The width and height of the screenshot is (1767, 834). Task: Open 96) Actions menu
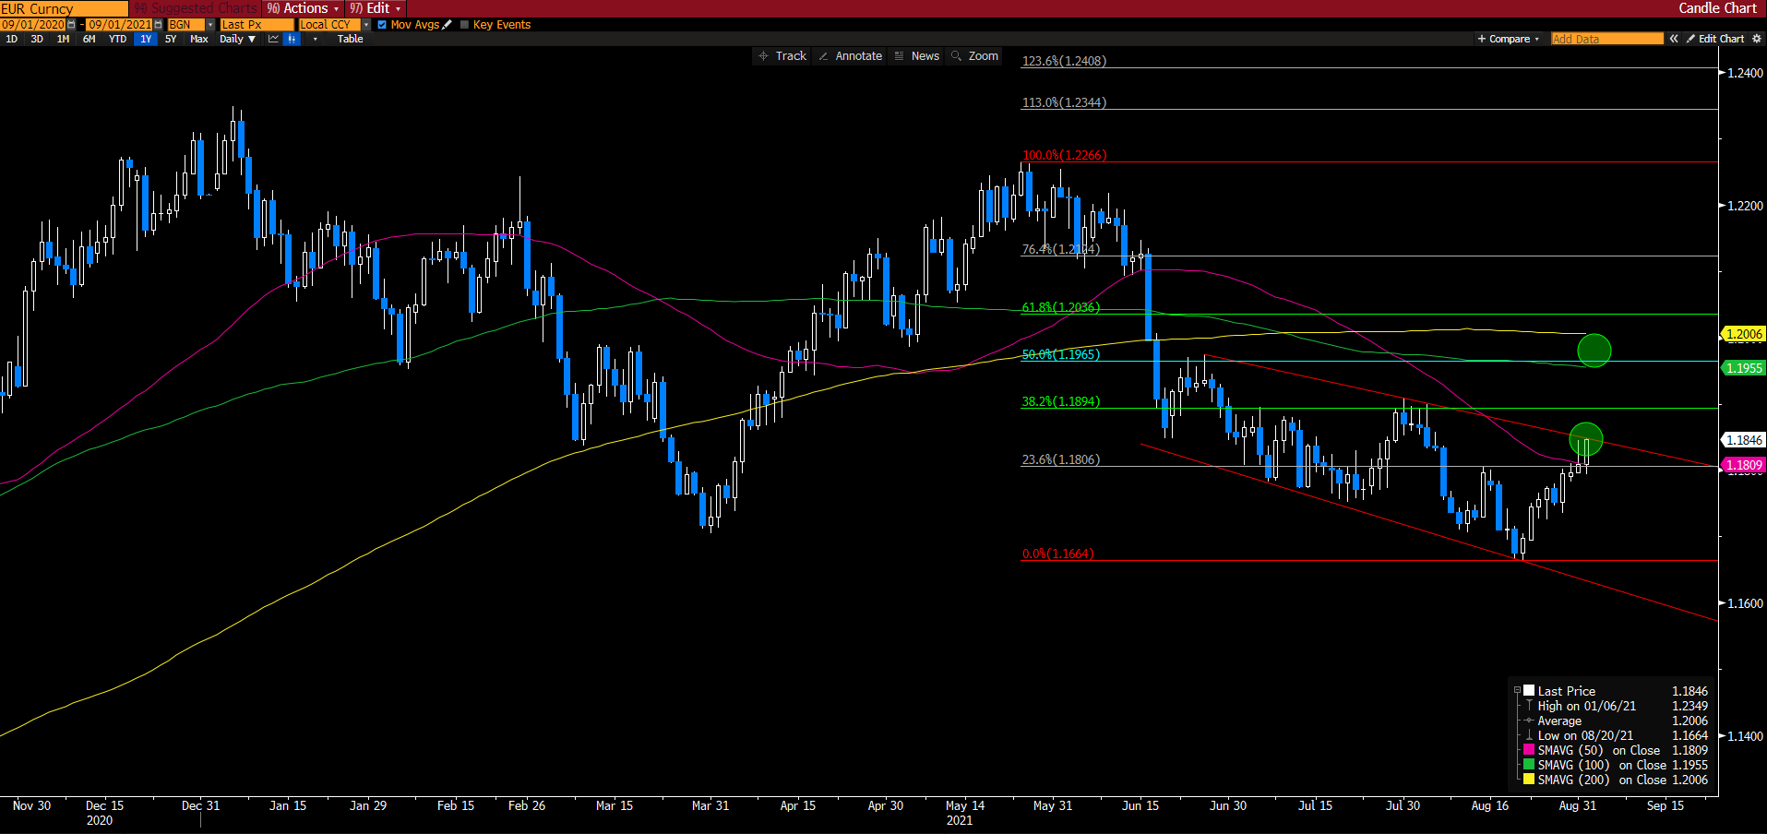(x=302, y=8)
